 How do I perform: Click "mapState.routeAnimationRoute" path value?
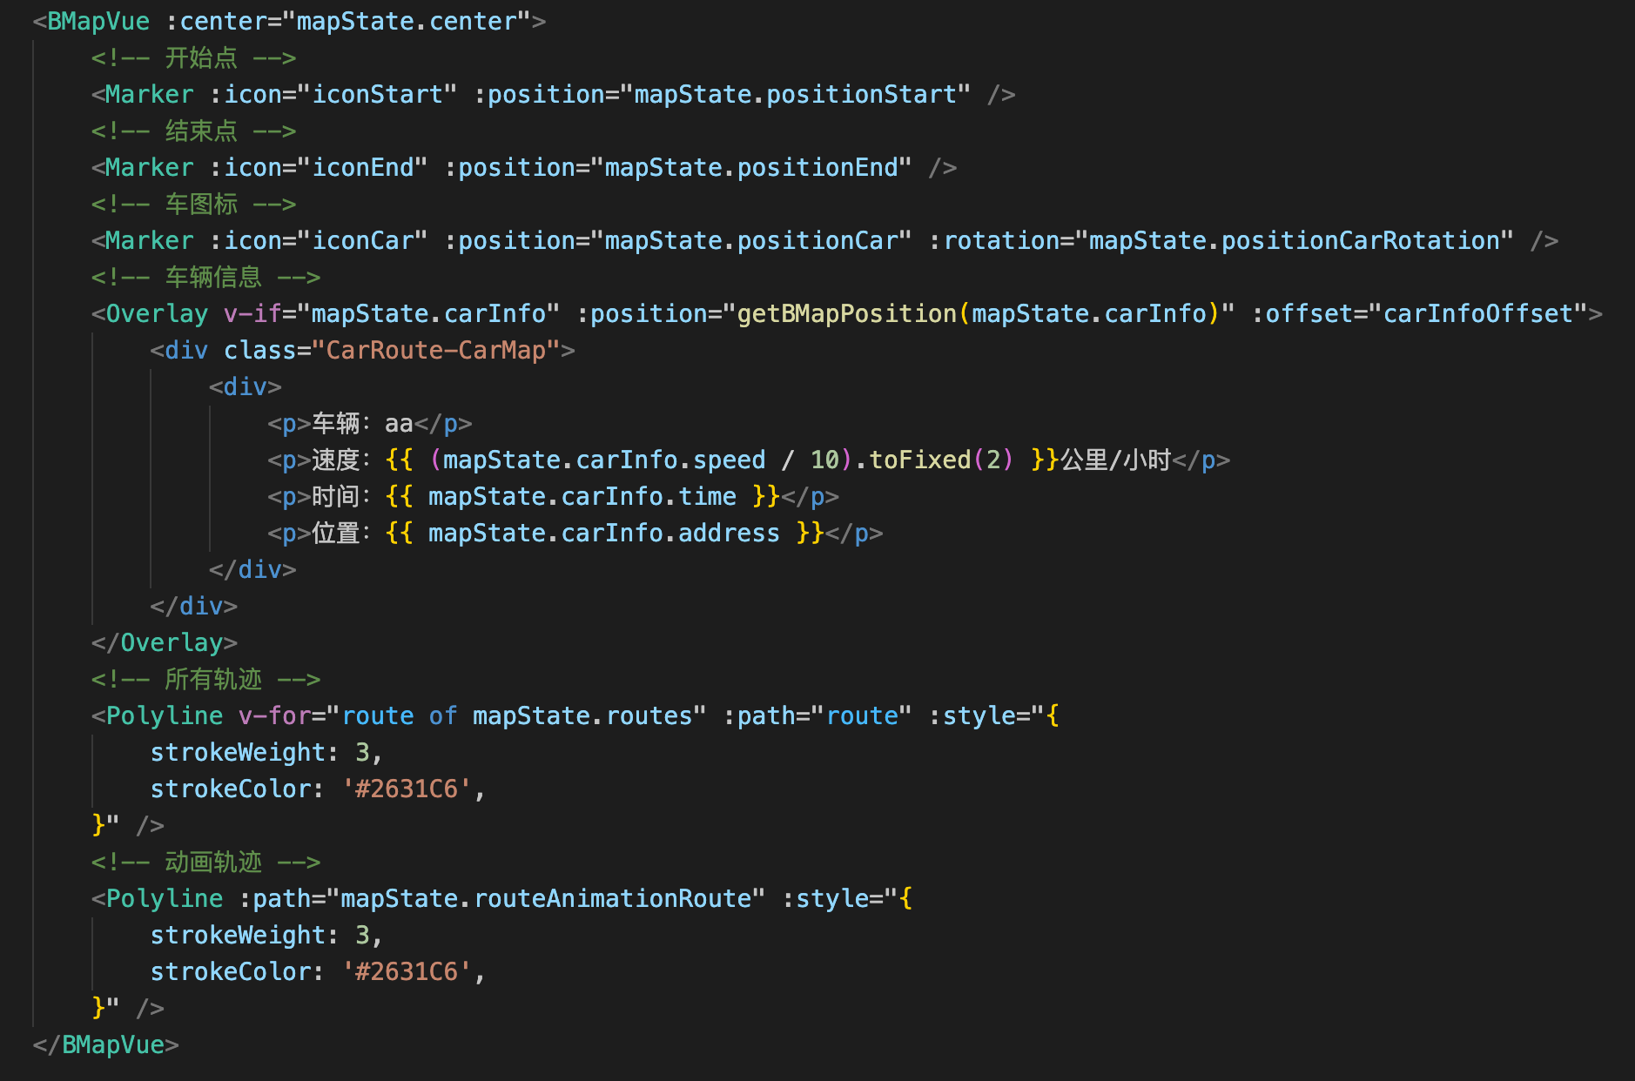click(546, 898)
